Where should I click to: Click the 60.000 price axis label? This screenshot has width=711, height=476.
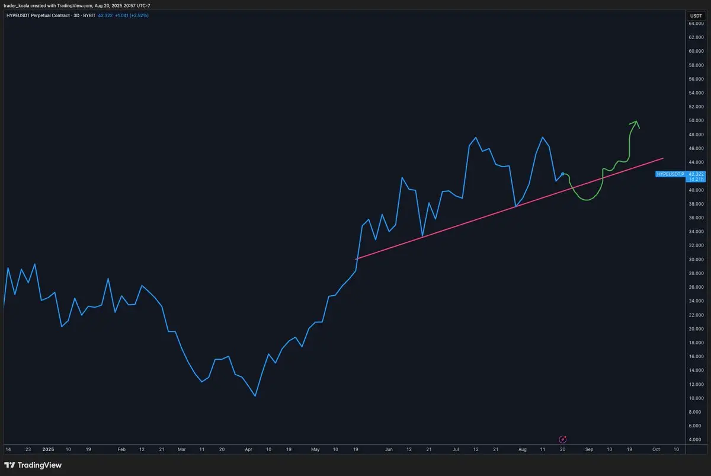(x=696, y=51)
